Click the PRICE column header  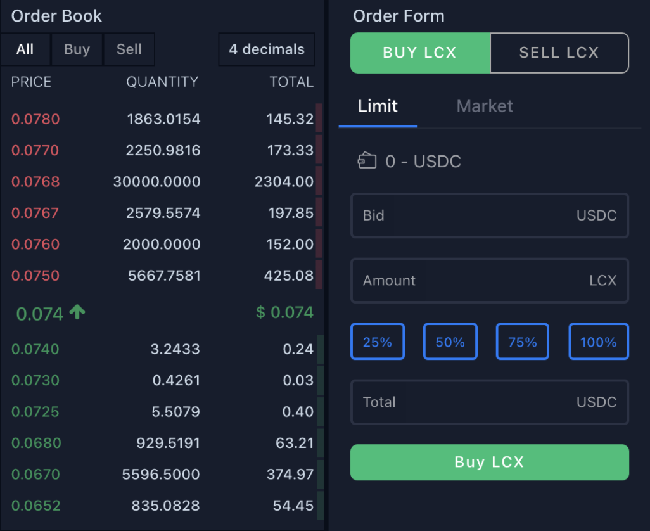(x=31, y=82)
